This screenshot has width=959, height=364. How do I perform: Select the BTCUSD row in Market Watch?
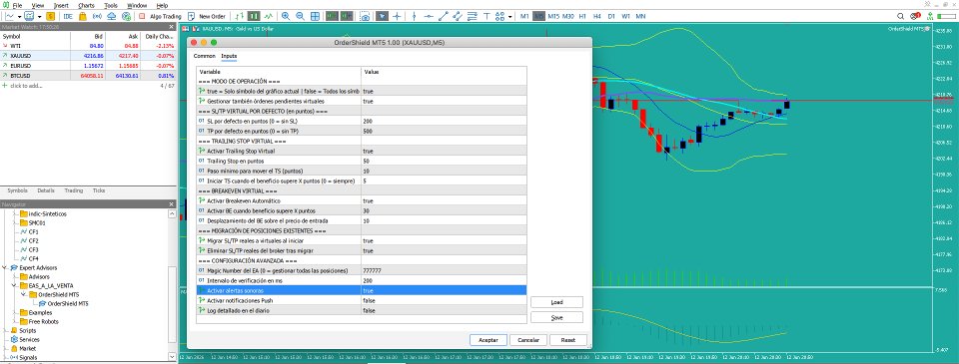[88, 76]
